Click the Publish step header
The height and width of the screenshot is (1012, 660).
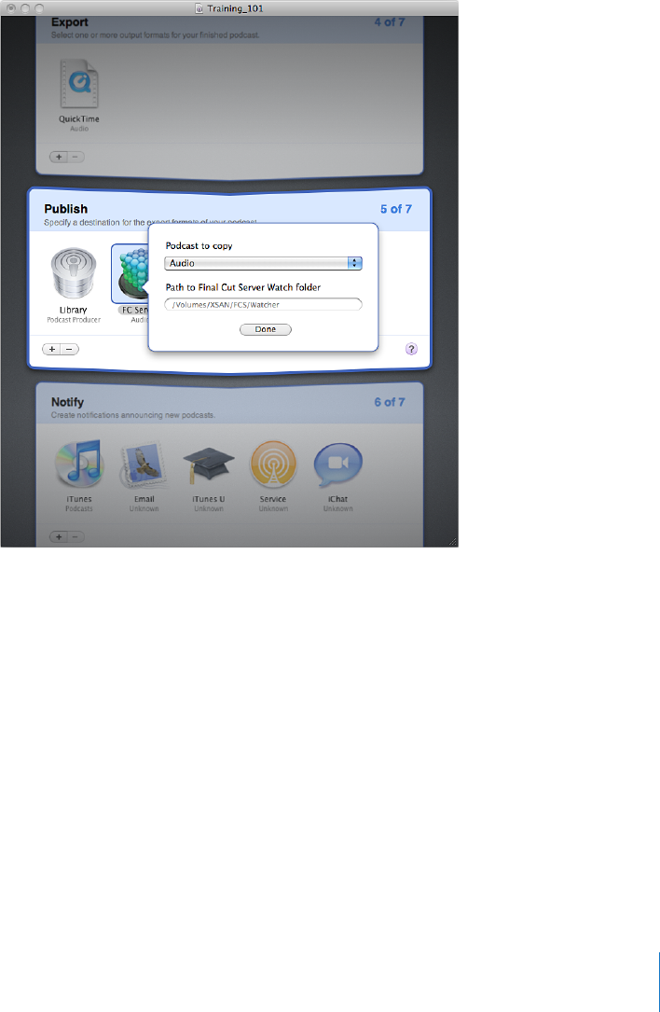66,209
